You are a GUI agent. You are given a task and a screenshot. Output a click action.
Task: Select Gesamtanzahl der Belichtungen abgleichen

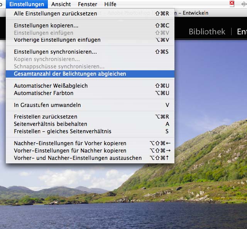[90, 74]
